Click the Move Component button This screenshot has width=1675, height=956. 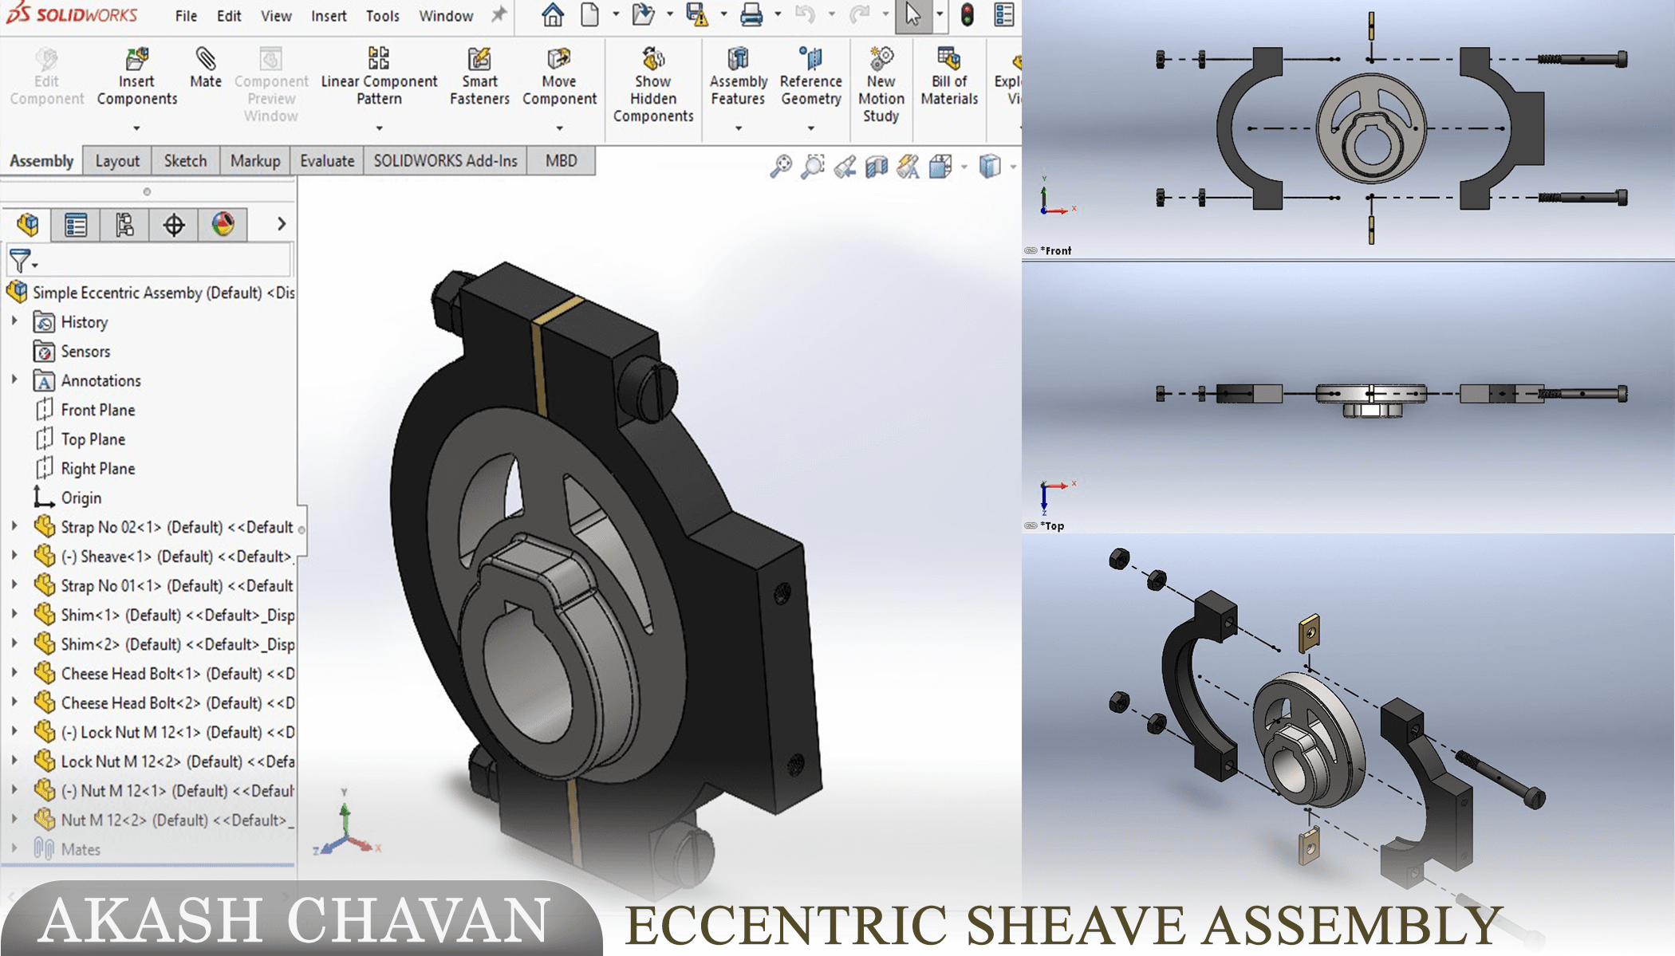[x=559, y=77]
